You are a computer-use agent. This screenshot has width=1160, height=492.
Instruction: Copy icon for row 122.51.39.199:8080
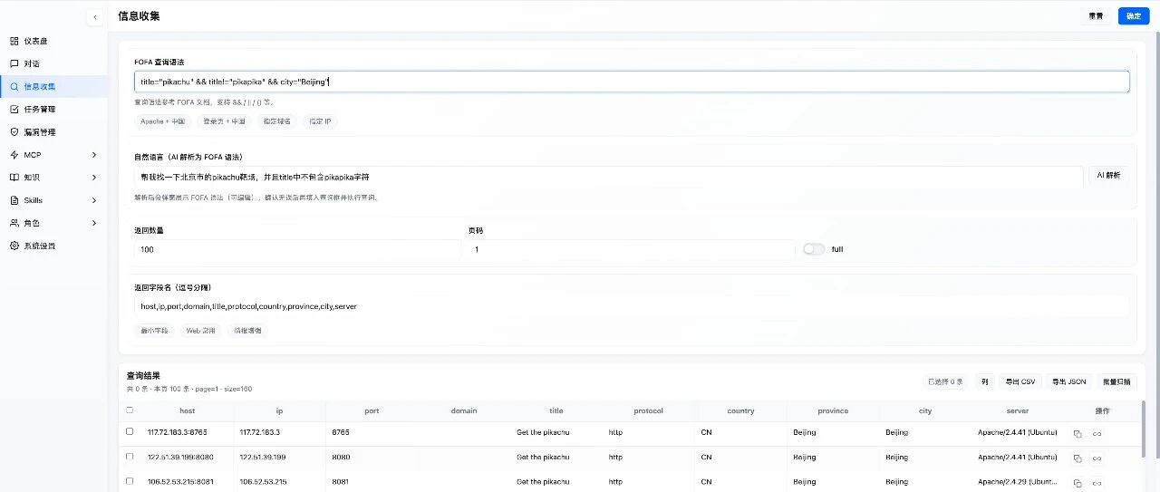1078,458
